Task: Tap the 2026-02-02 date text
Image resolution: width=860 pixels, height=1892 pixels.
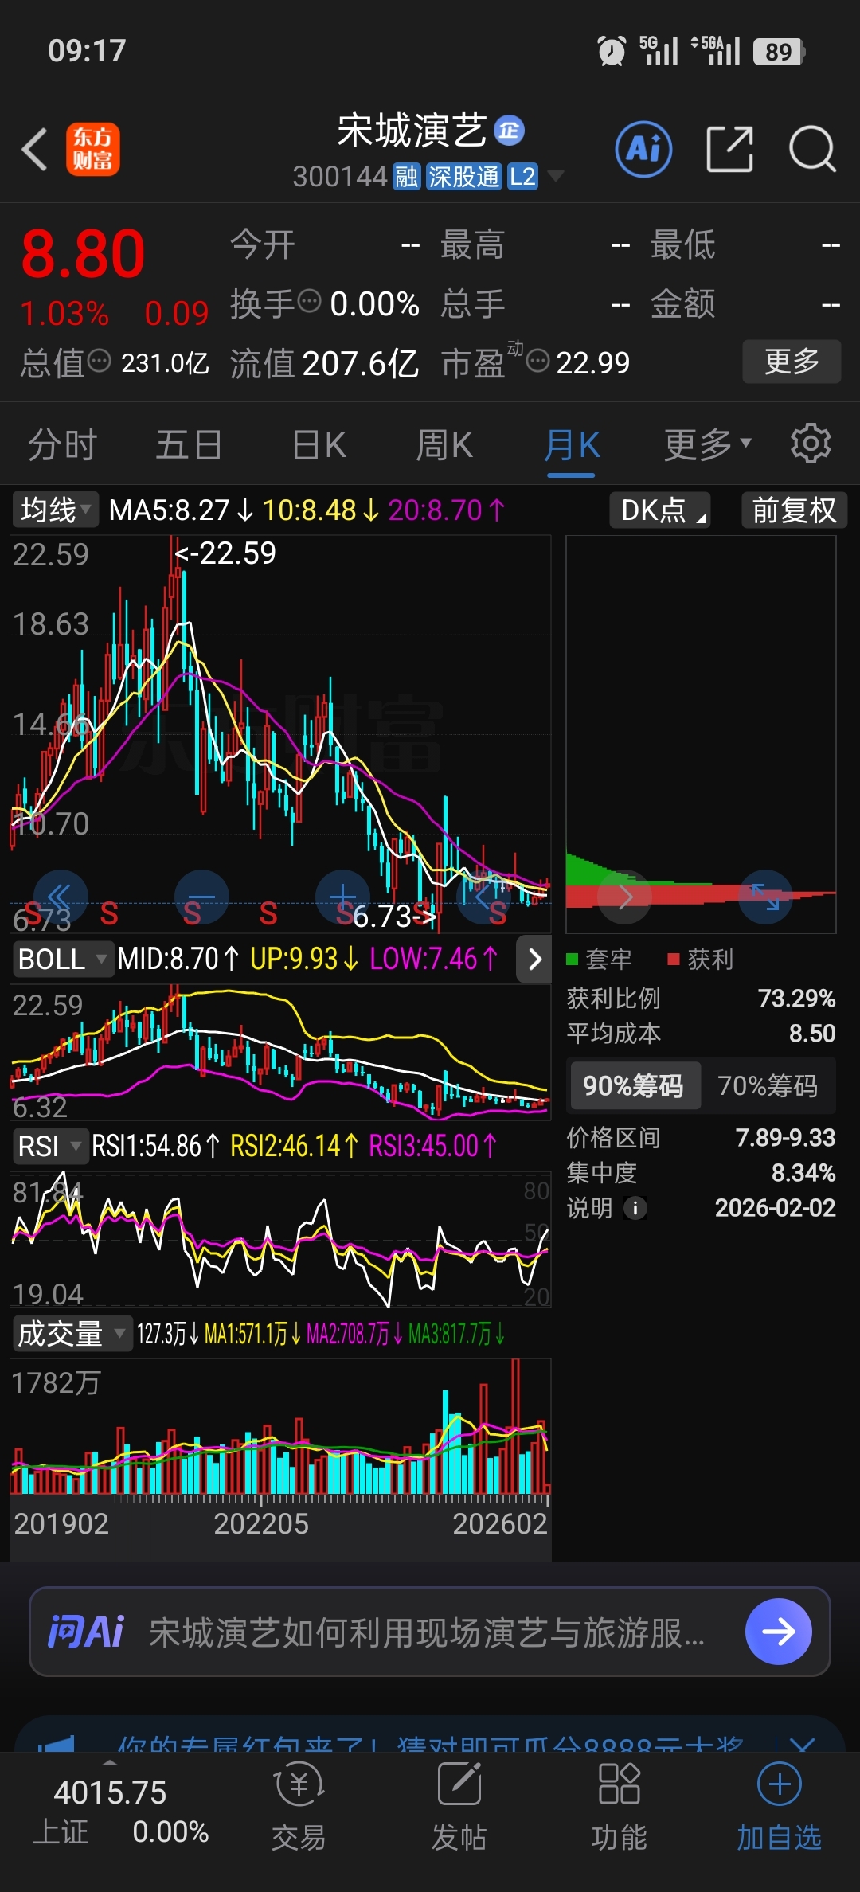Action: click(x=776, y=1208)
